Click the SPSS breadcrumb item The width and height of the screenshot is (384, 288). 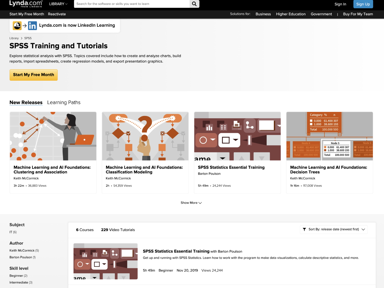click(28, 38)
